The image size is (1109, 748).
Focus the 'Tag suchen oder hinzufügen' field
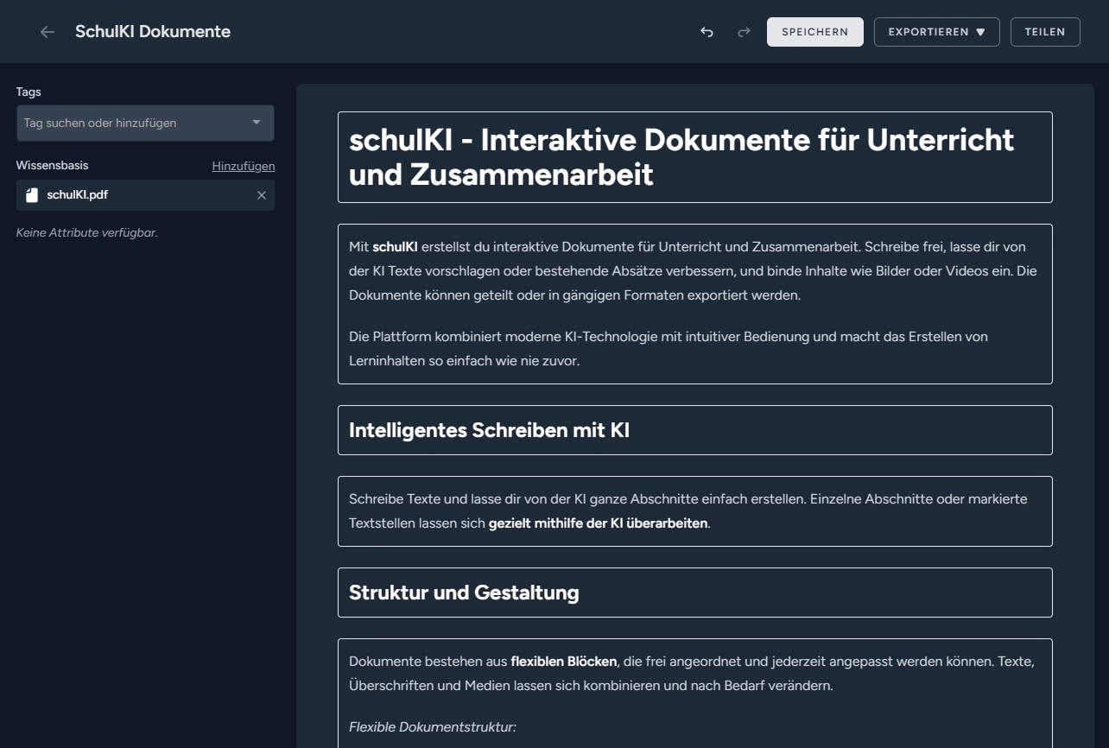[130, 123]
